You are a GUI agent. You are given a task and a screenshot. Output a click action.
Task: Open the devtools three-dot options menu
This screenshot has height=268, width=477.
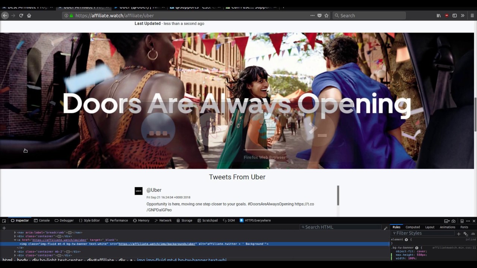[468, 221]
